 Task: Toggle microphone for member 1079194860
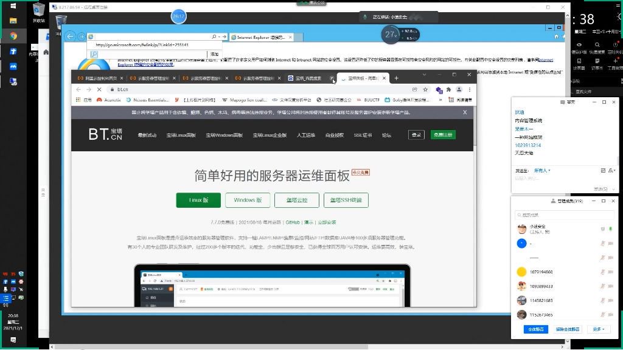[603, 272]
